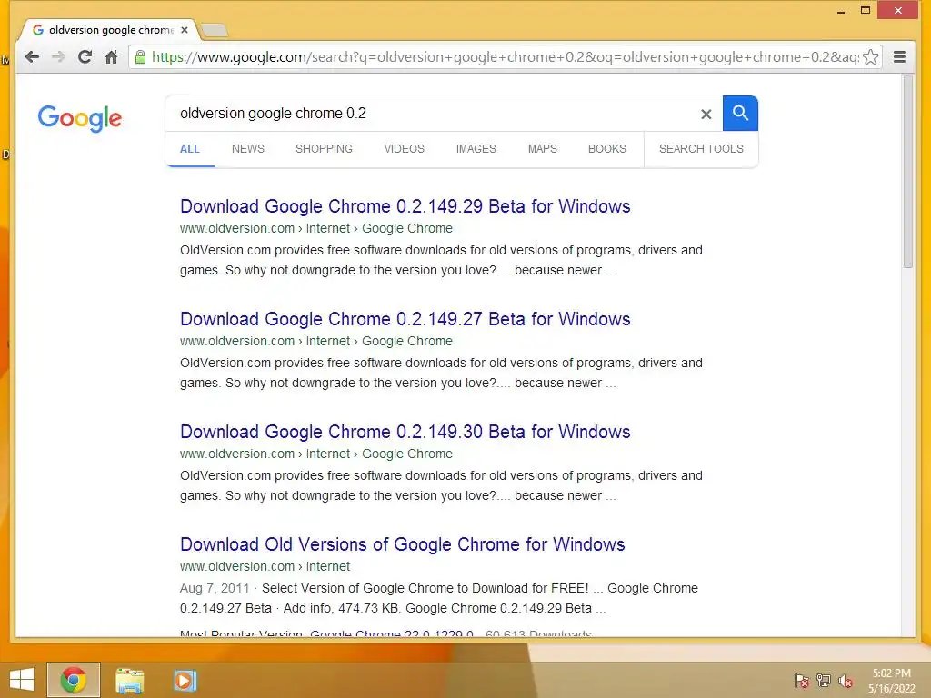Switch to the ALL results tab
The image size is (931, 698).
[190, 149]
